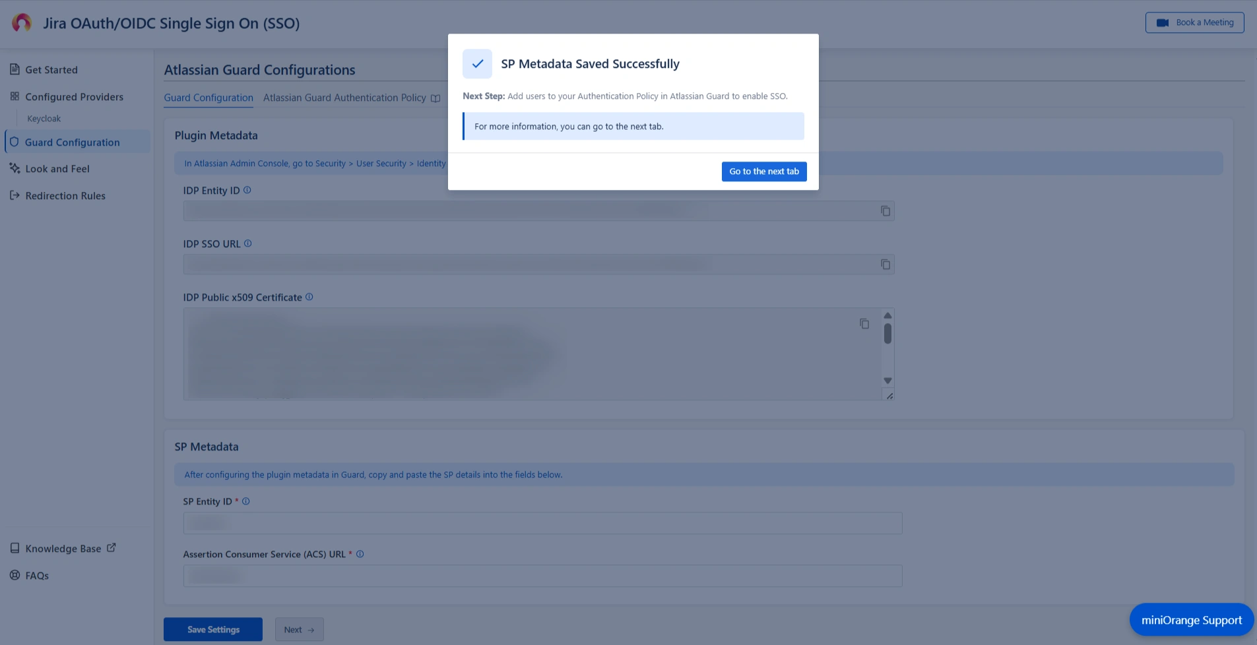Click the miniOrange logo icon
1257x645 pixels.
tap(22, 23)
